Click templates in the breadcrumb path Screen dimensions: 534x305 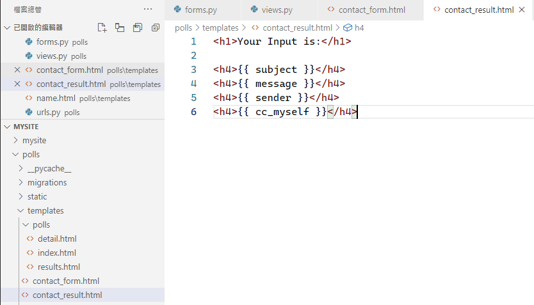point(220,28)
